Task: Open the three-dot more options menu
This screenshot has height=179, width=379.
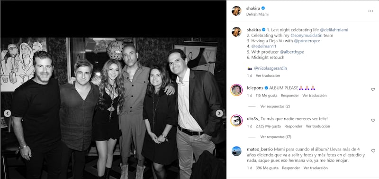Action: [370, 11]
